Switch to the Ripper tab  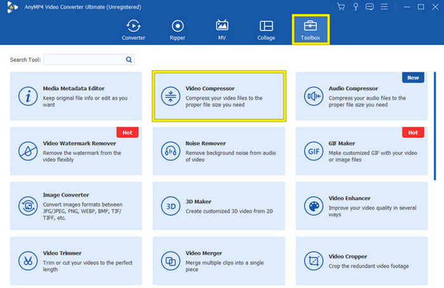coord(178,30)
